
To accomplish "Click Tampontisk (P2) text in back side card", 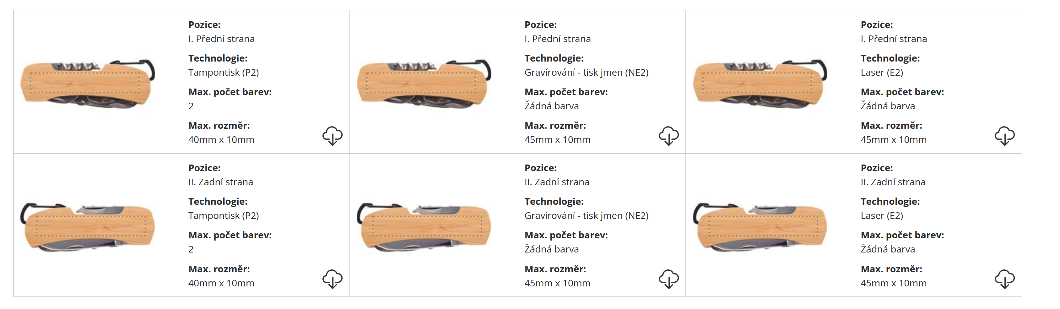I will coord(224,216).
